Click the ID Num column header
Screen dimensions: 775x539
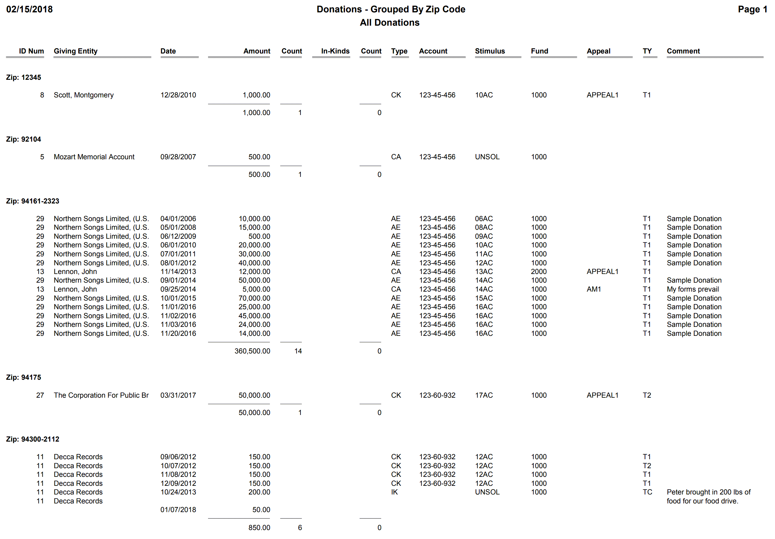tap(32, 51)
